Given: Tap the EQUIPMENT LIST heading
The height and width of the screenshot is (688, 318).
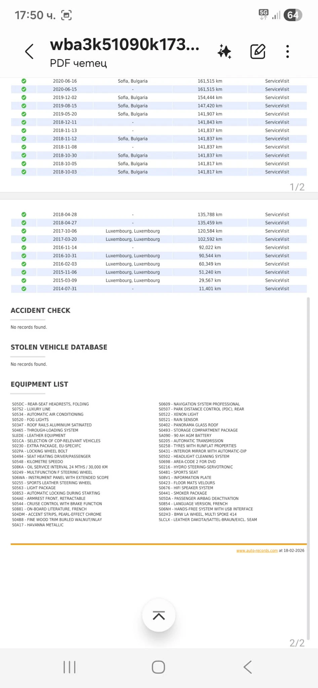Looking at the screenshot, I should pyautogui.click(x=39, y=384).
